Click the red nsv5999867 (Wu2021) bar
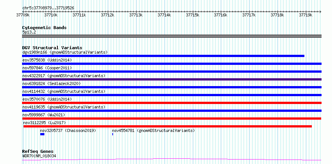The image size is (332, 164). [172, 119]
